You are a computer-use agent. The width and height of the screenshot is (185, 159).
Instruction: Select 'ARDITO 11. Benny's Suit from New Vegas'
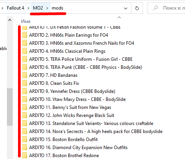point(70,107)
